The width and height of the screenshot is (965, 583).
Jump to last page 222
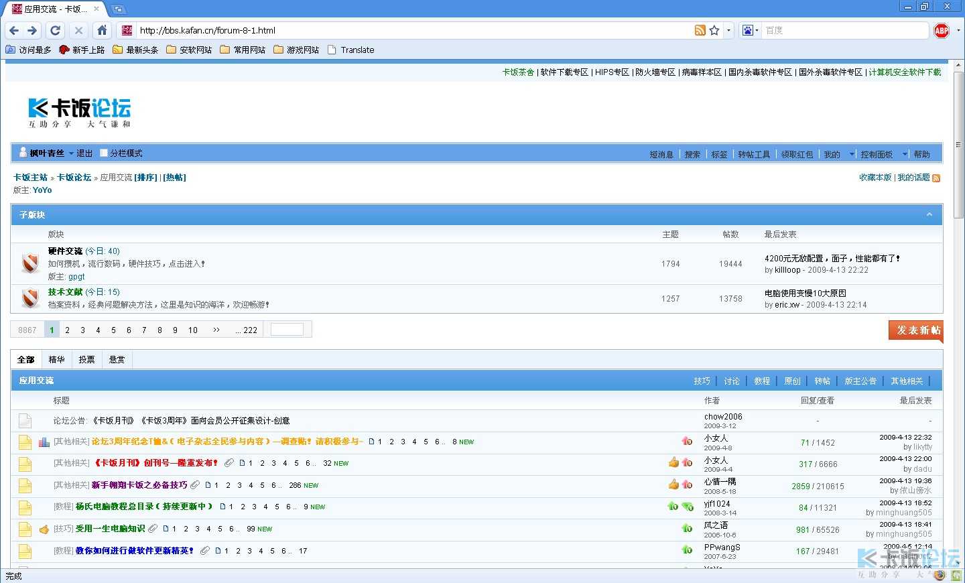[x=247, y=330]
